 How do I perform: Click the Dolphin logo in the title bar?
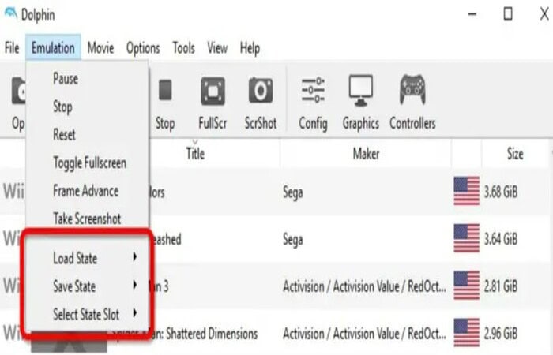11,13
